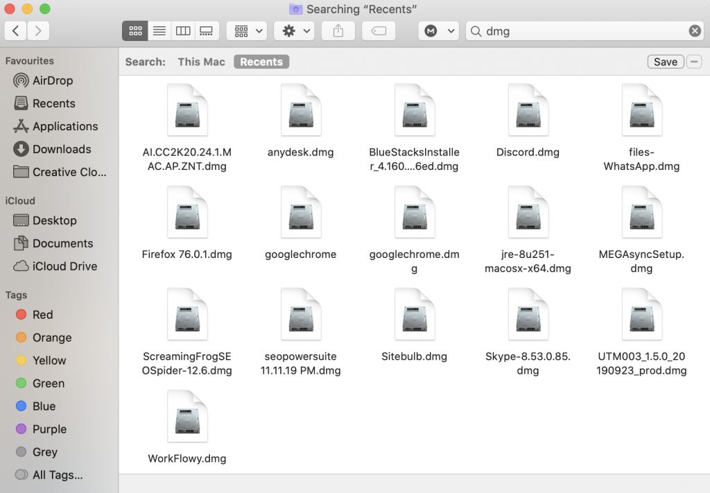Screen dimensions: 710x493
Task: Save this search with the Save button
Action: (665, 62)
